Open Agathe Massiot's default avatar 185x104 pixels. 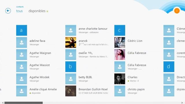click(22, 67)
